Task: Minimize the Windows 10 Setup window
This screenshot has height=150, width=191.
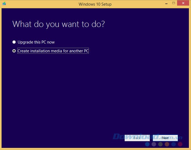Action: [x=167, y=4]
